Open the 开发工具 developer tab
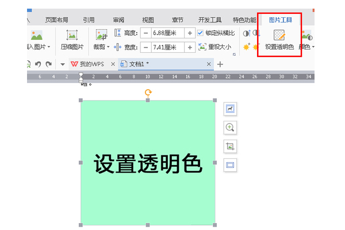Viewport: 345px width, 230px height. [x=210, y=20]
